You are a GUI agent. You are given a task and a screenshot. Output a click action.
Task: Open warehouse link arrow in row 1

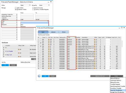[x=95, y=39]
